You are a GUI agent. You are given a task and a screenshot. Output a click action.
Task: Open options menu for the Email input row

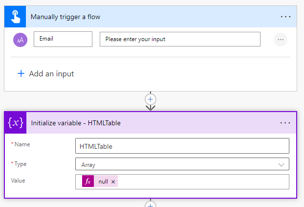(x=280, y=40)
